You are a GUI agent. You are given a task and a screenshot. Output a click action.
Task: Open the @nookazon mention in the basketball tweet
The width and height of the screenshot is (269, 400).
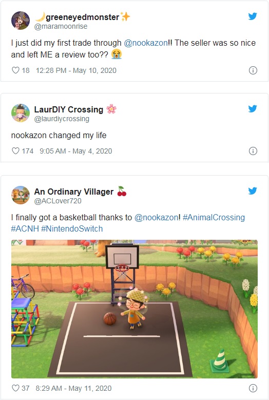click(x=156, y=217)
